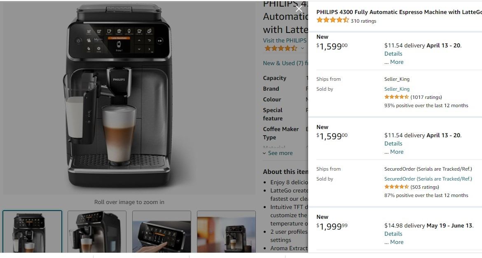Select second angled-view product thumbnail
This screenshot has height=258, width=482.
point(97,232)
